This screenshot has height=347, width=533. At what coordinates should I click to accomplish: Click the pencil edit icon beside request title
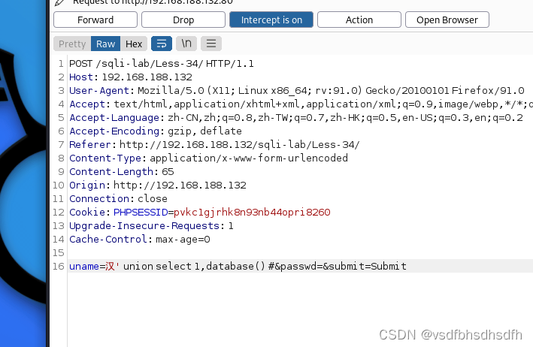click(59, 3)
